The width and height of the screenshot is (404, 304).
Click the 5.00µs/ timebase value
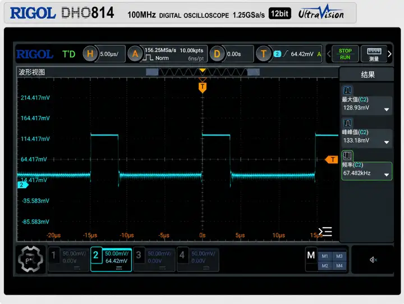coord(109,54)
